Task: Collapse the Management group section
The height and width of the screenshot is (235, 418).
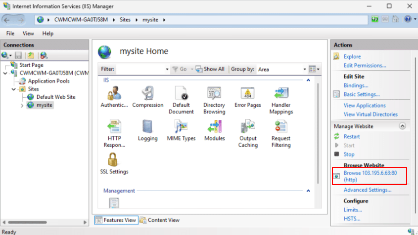Action: (x=309, y=191)
